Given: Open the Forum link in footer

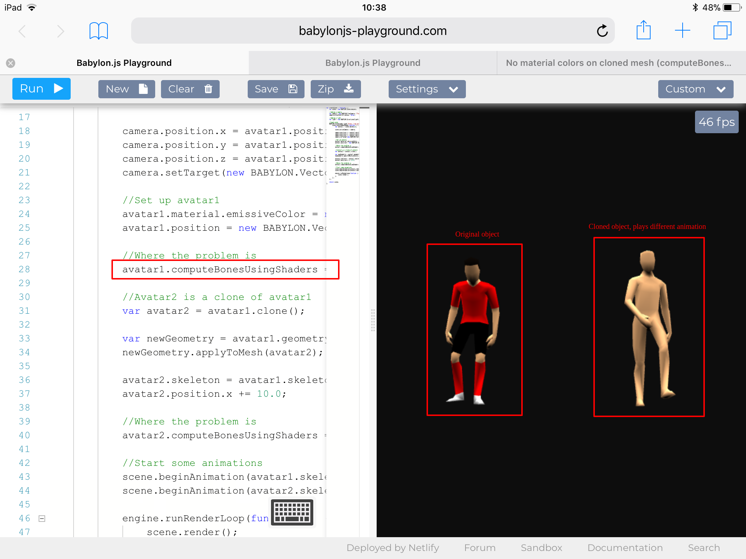Looking at the screenshot, I should pos(480,548).
